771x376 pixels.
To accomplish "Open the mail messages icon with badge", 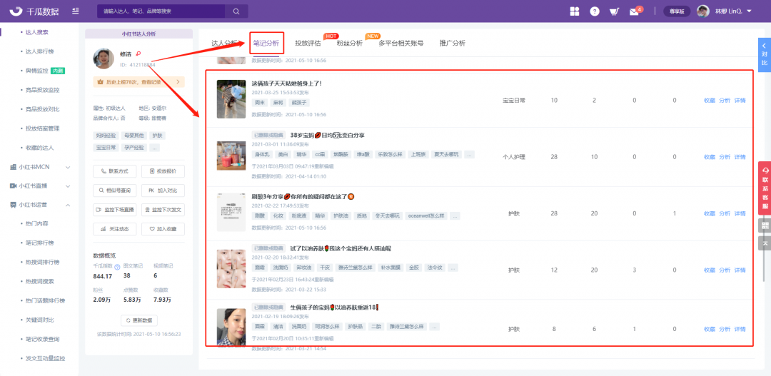I will [634, 11].
